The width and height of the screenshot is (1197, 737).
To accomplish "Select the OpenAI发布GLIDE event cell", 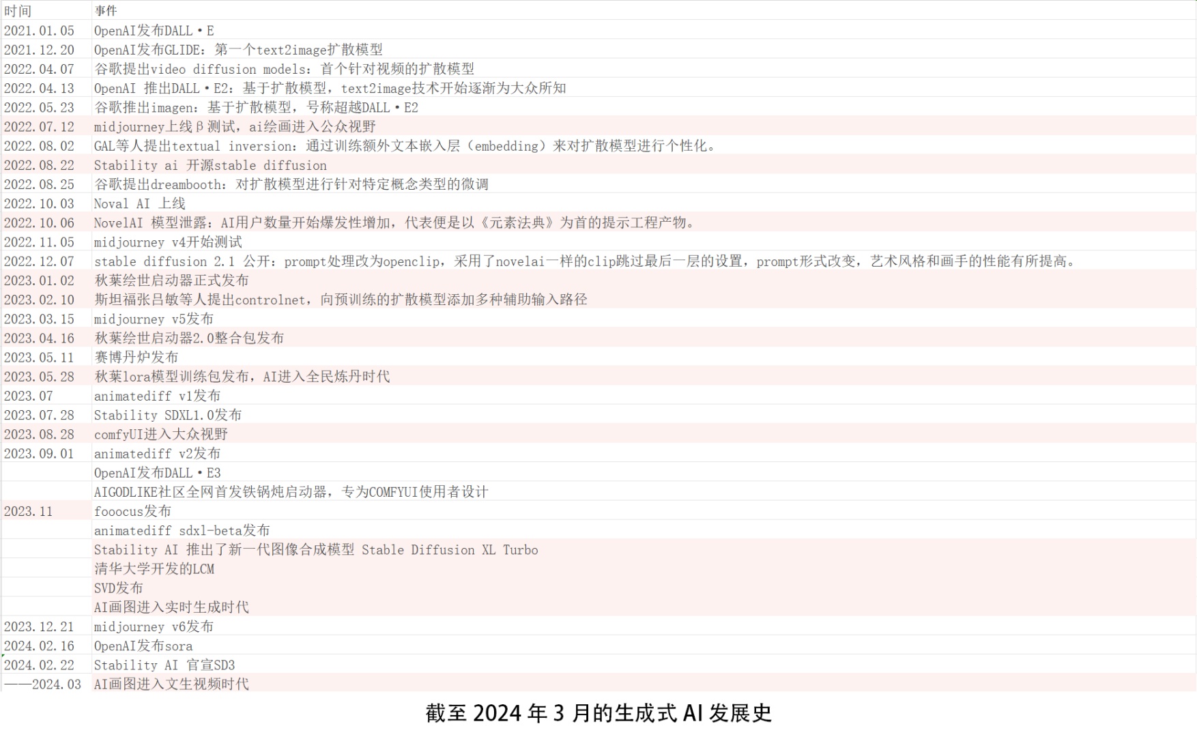I will pyautogui.click(x=644, y=49).
